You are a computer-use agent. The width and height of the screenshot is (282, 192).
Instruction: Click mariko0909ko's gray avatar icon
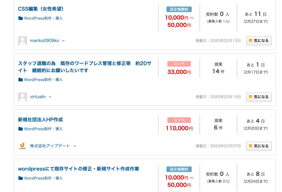(23, 41)
